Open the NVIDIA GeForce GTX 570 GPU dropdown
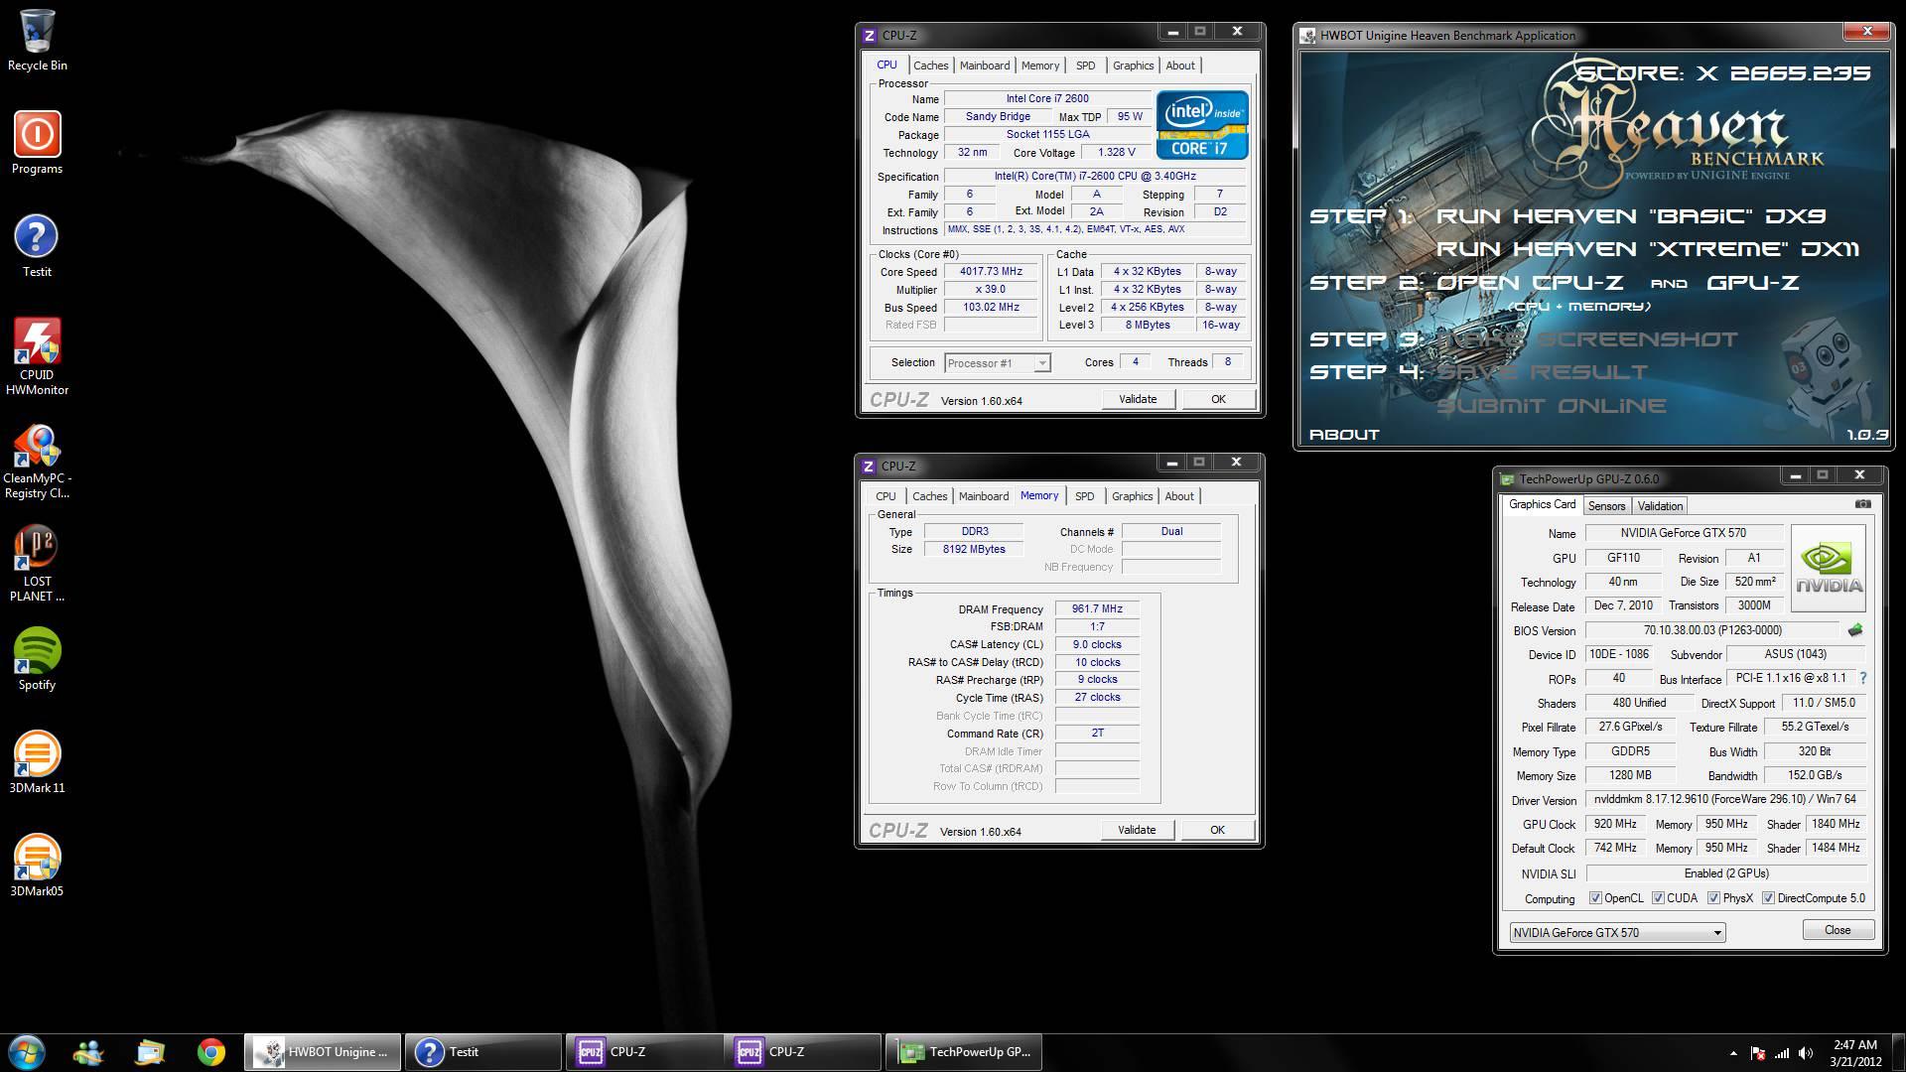This screenshot has height=1072, width=1906. click(x=1617, y=933)
